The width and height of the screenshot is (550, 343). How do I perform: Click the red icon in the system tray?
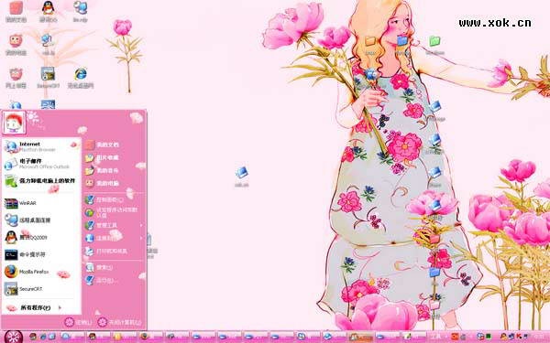tap(455, 337)
